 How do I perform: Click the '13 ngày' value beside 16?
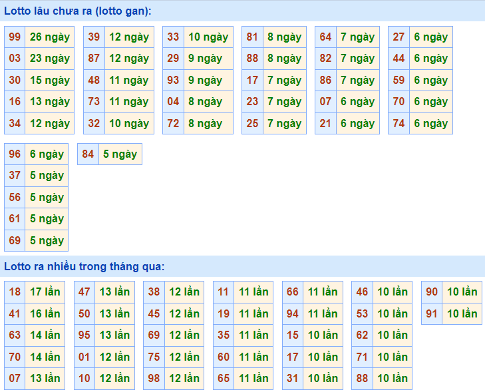tap(49, 101)
